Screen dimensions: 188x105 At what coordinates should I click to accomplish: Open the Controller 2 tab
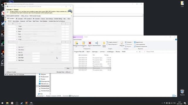click(x=20, y=19)
